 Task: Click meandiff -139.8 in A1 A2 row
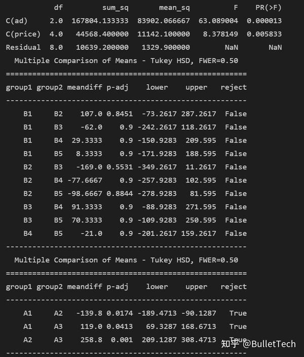pyautogui.click(x=89, y=313)
